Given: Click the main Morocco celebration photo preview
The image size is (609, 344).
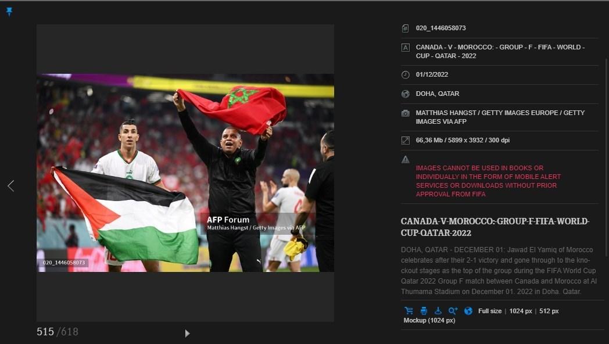Looking at the screenshot, I should tap(185, 173).
